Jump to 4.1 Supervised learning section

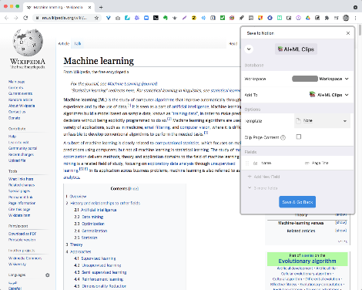point(95,258)
